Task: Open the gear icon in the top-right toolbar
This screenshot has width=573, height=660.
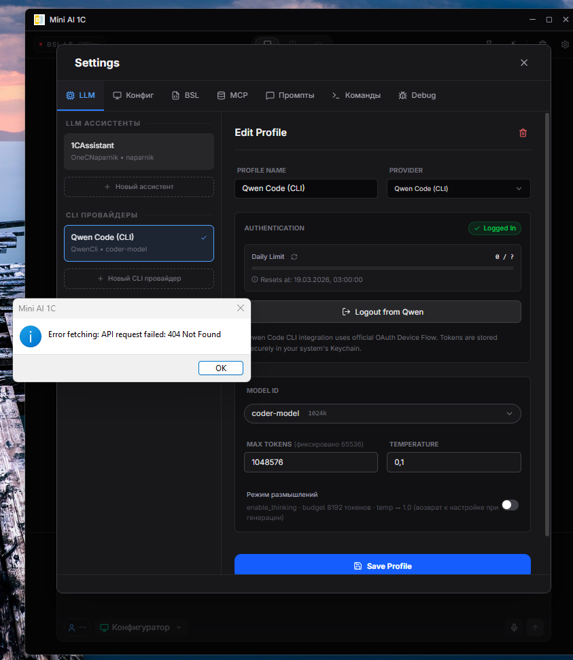Action: [x=565, y=44]
